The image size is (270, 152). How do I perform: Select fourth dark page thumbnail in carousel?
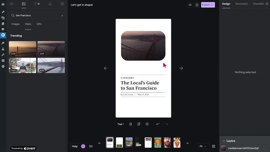click(139, 143)
